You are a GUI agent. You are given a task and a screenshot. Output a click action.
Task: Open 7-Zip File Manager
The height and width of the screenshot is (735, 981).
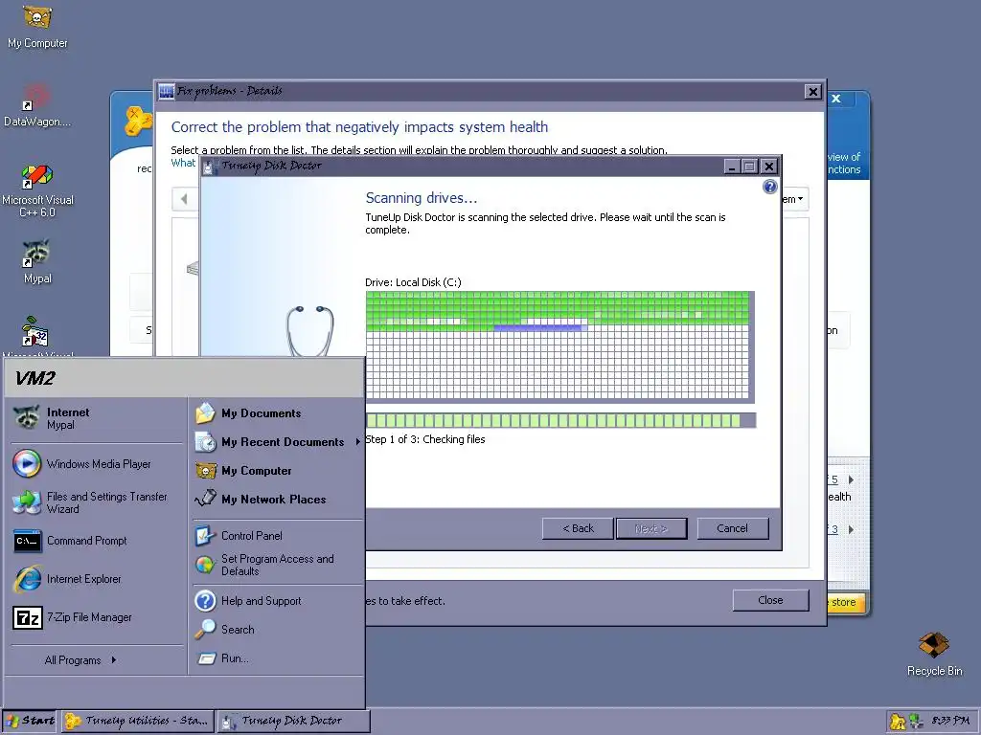pyautogui.click(x=97, y=617)
